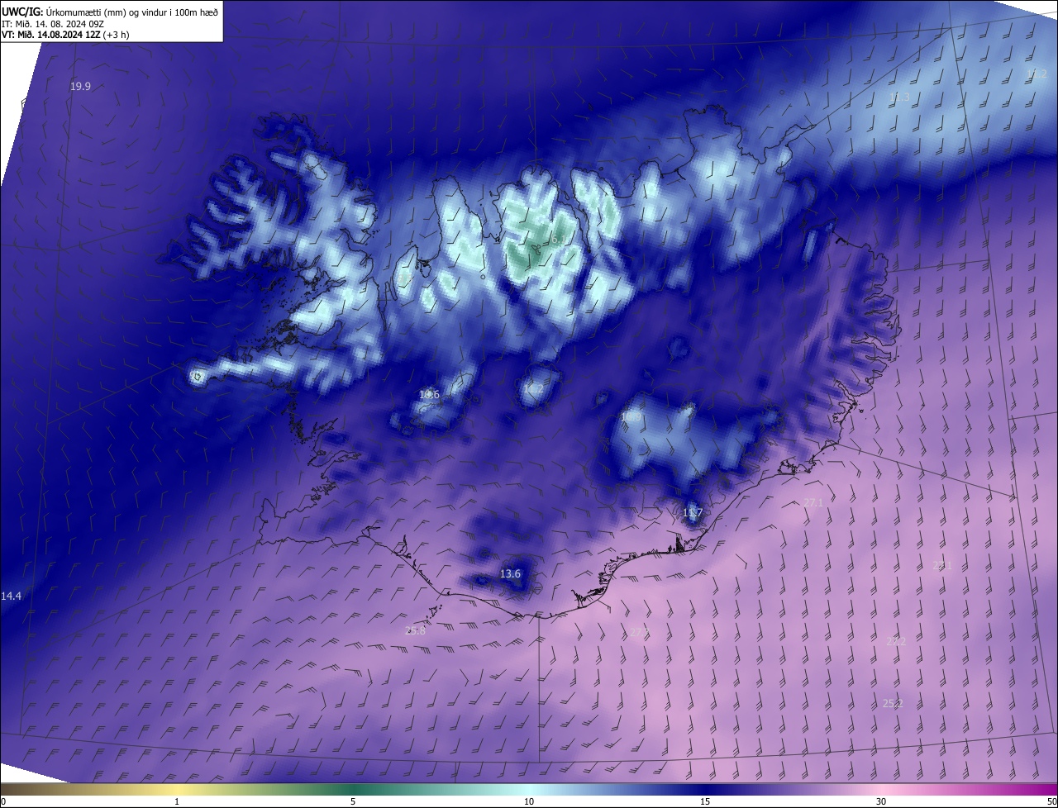The width and height of the screenshot is (1058, 808).
Task: Click the 11.3 value label on the map
Action: tap(898, 97)
